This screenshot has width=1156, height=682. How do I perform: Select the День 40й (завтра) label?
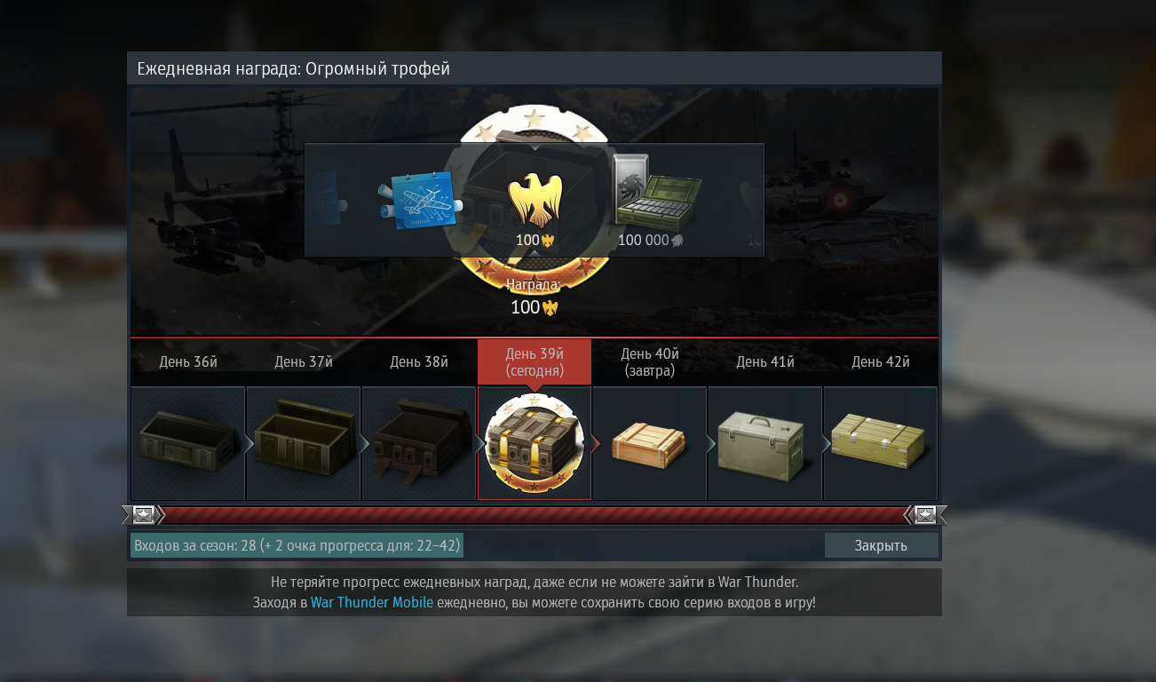(x=650, y=361)
